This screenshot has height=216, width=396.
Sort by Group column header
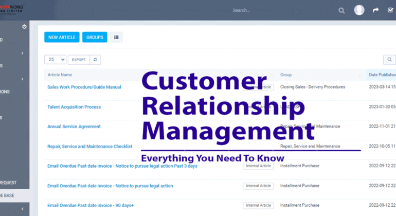click(285, 75)
